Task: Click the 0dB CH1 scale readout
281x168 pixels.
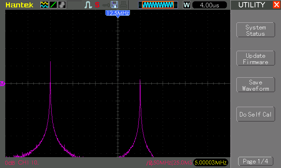Action: (x=22, y=163)
